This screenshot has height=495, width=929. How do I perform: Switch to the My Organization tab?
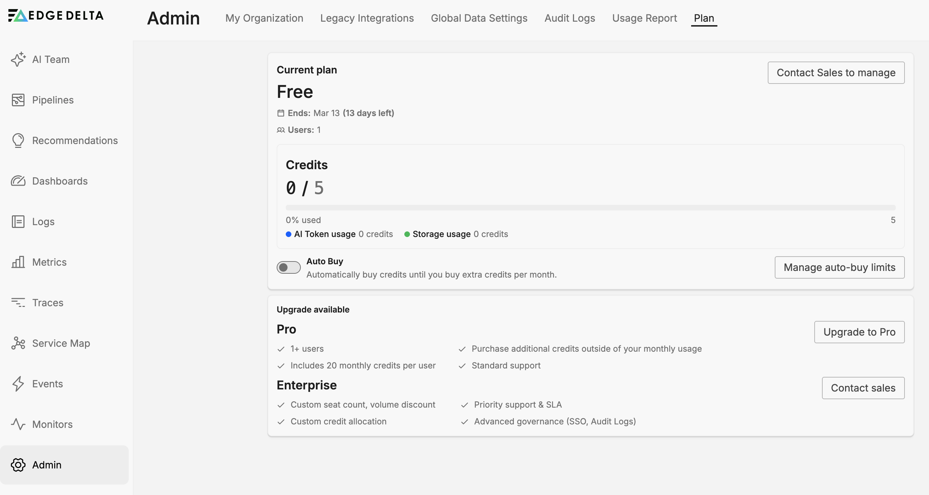(x=264, y=18)
